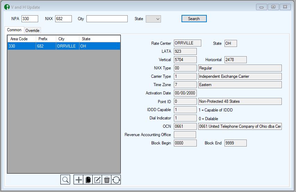
Task: Click into the NPA input field
Action: click(29, 19)
